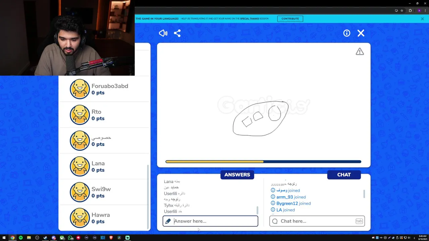The width and height of the screenshot is (429, 241).
Task: Click the system tray volume icon
Action: [x=409, y=238]
